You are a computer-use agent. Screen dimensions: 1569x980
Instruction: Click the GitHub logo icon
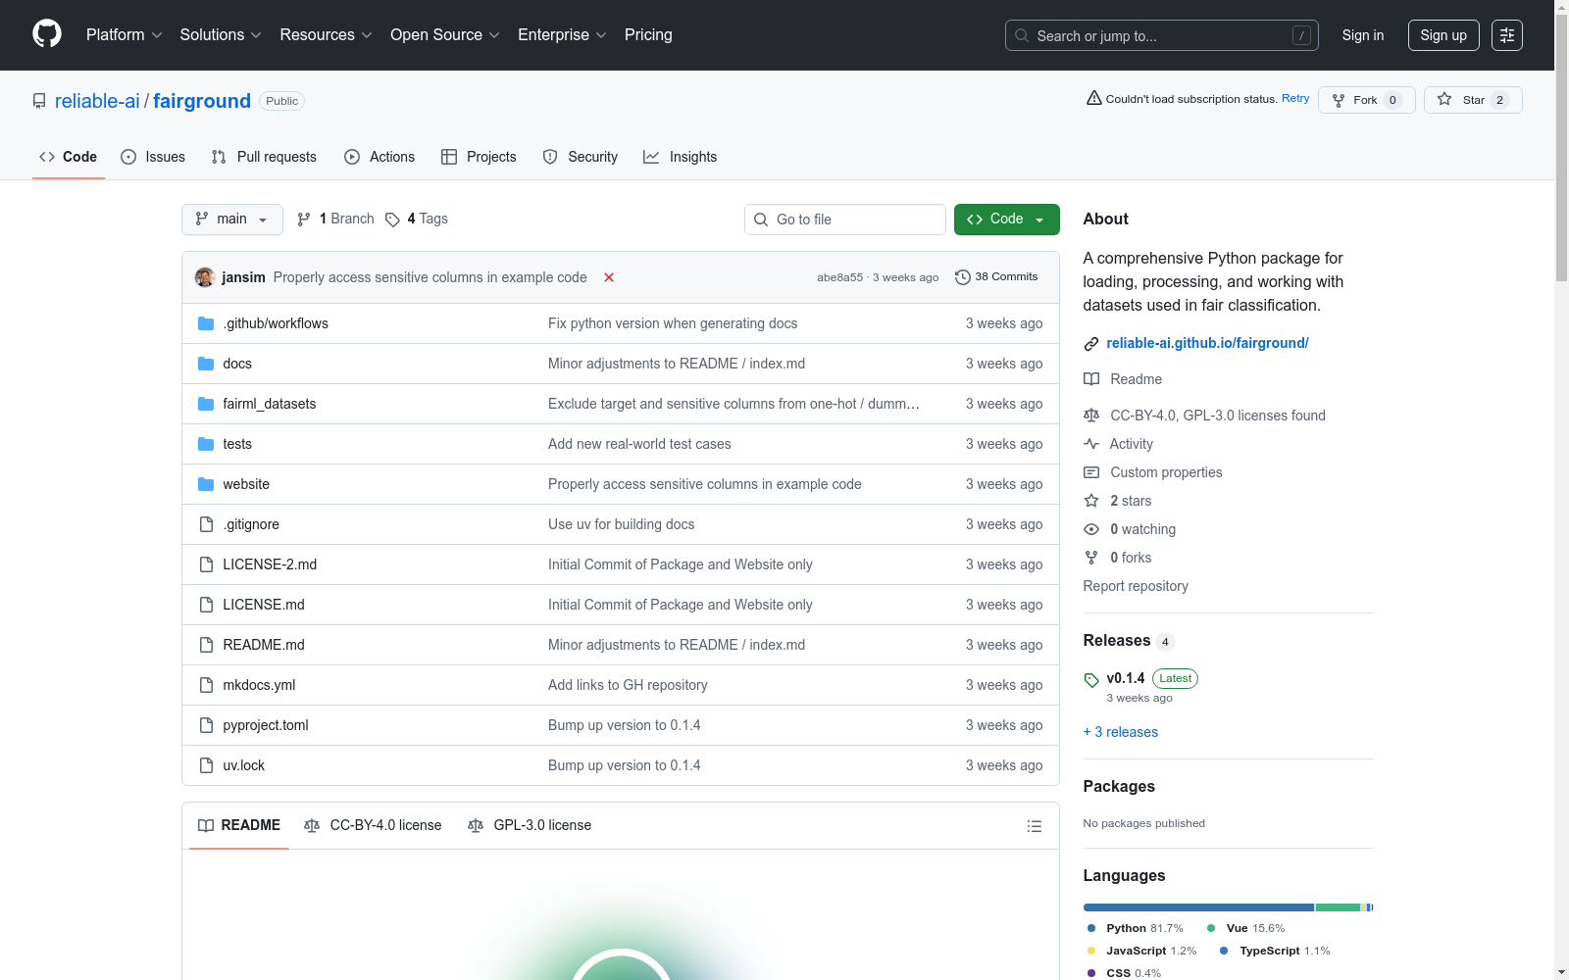tap(47, 34)
